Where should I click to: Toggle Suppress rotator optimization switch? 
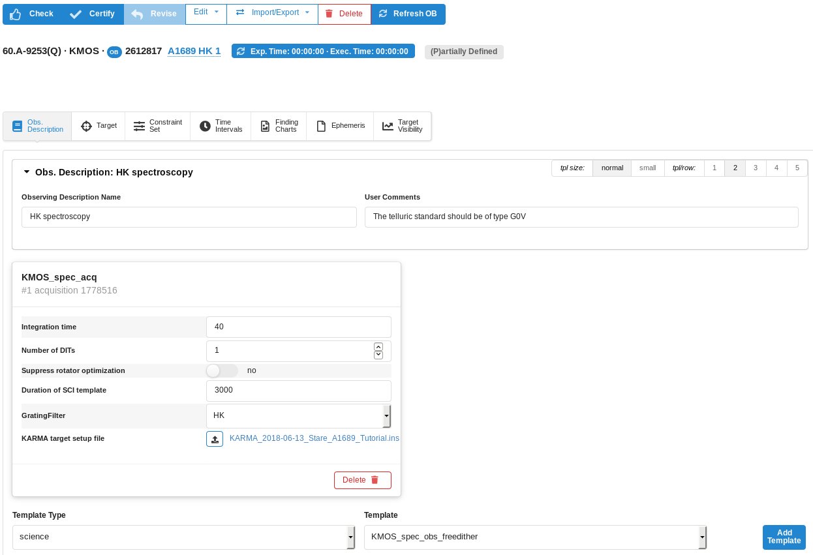click(222, 370)
